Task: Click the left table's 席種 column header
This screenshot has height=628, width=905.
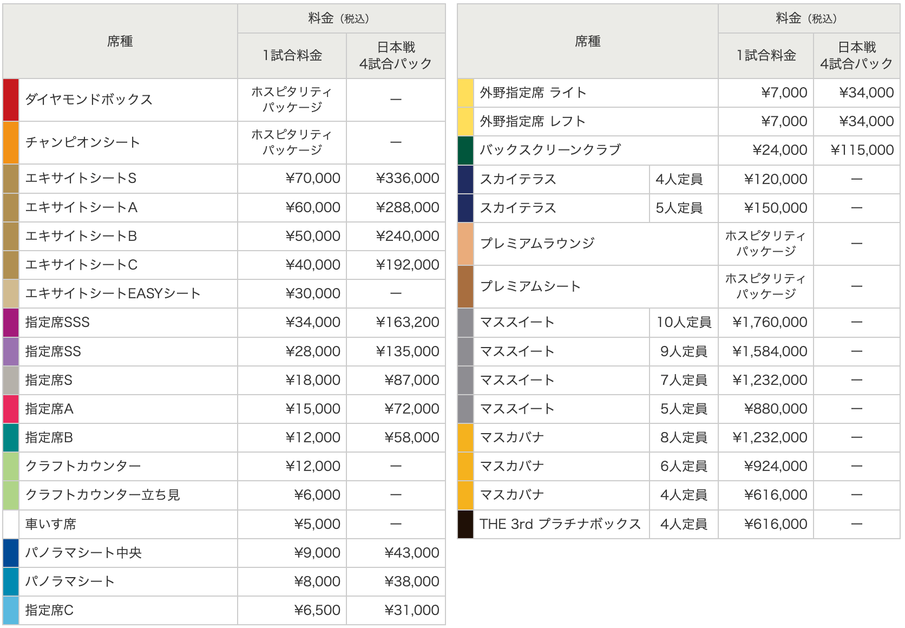Action: (120, 41)
